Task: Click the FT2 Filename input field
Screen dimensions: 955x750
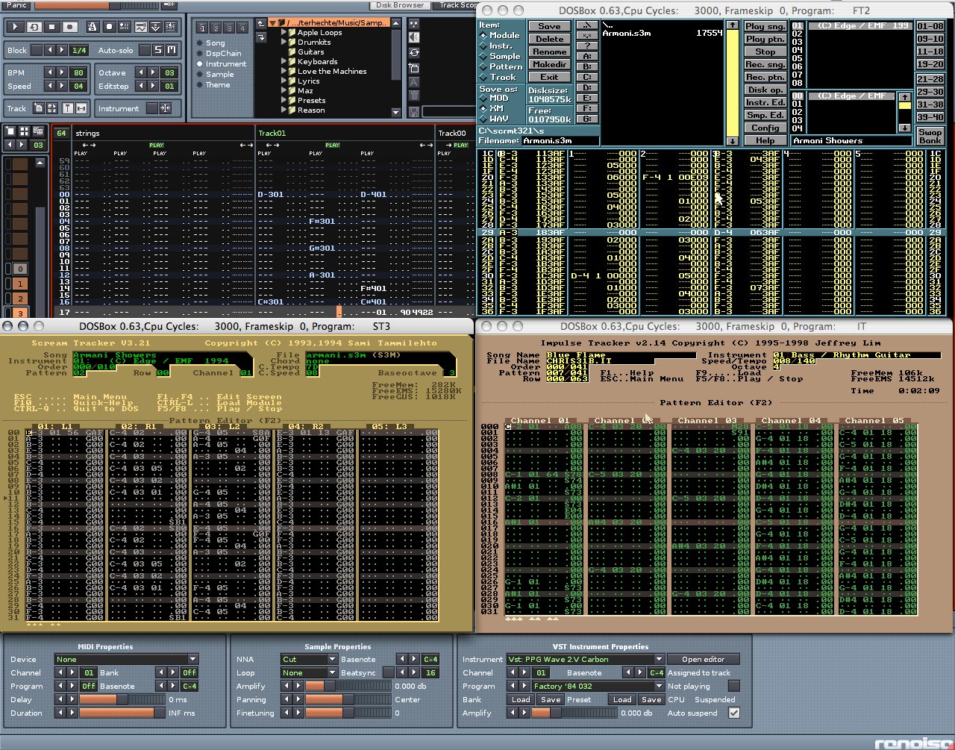Action: pos(559,140)
